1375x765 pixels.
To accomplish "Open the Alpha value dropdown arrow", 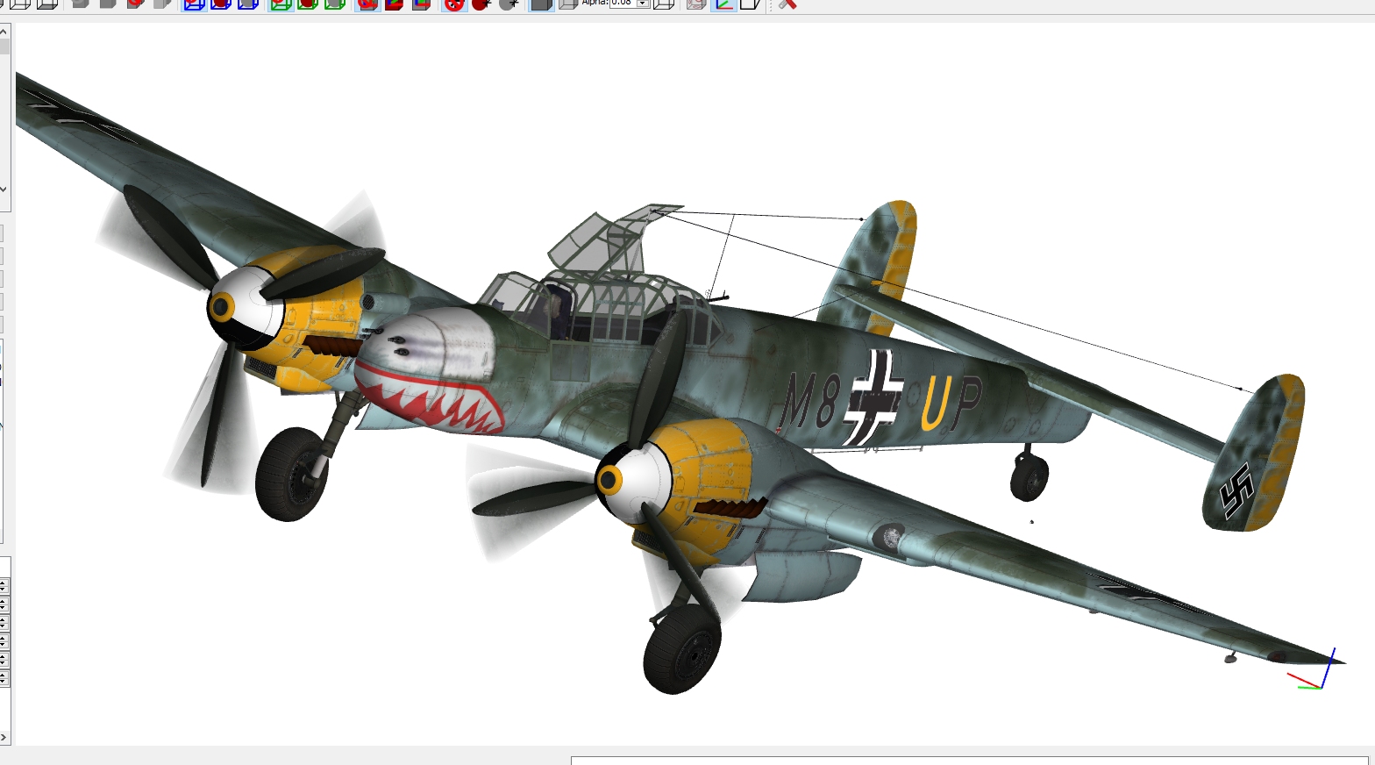I will point(643,4).
